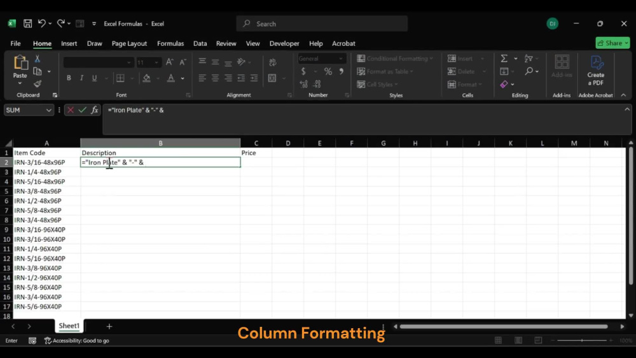Redo the last action
The height and width of the screenshot is (358, 636).
[x=60, y=24]
